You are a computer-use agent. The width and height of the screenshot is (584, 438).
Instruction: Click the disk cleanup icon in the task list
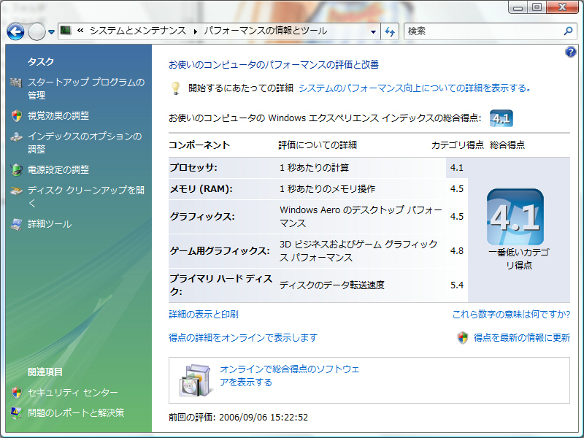(16, 191)
